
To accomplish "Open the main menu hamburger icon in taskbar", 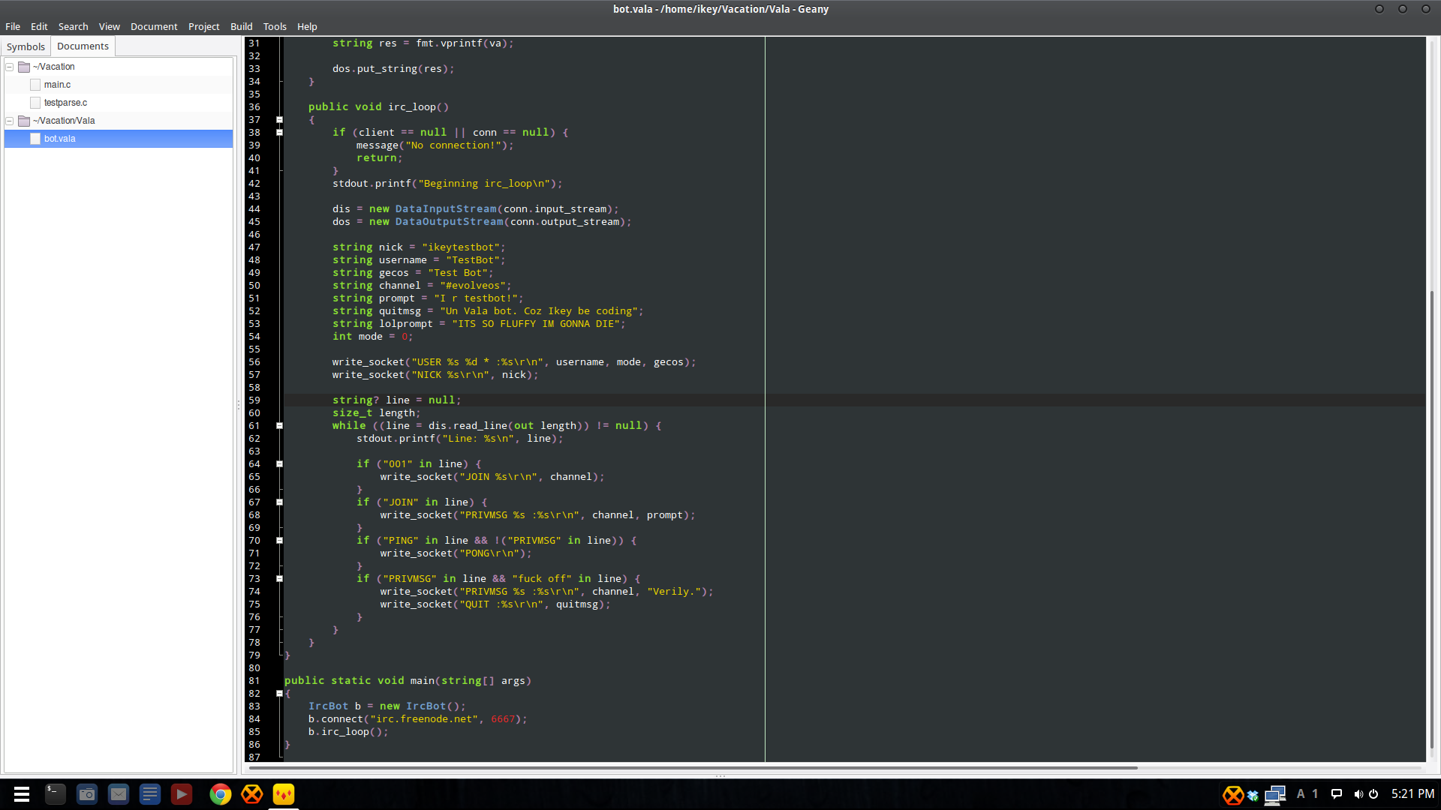I will [x=22, y=794].
